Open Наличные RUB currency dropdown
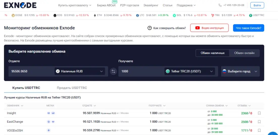The width and height of the screenshot is (278, 135). (x=80, y=71)
